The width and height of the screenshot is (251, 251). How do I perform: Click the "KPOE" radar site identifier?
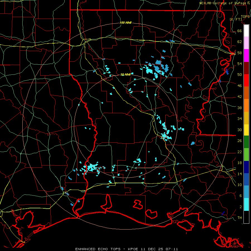point(133,249)
